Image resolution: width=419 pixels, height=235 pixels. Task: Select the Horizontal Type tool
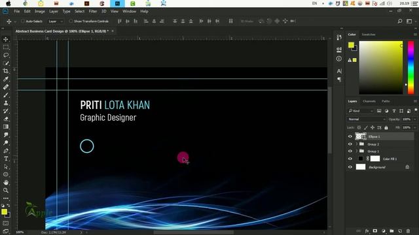[x=6, y=159]
